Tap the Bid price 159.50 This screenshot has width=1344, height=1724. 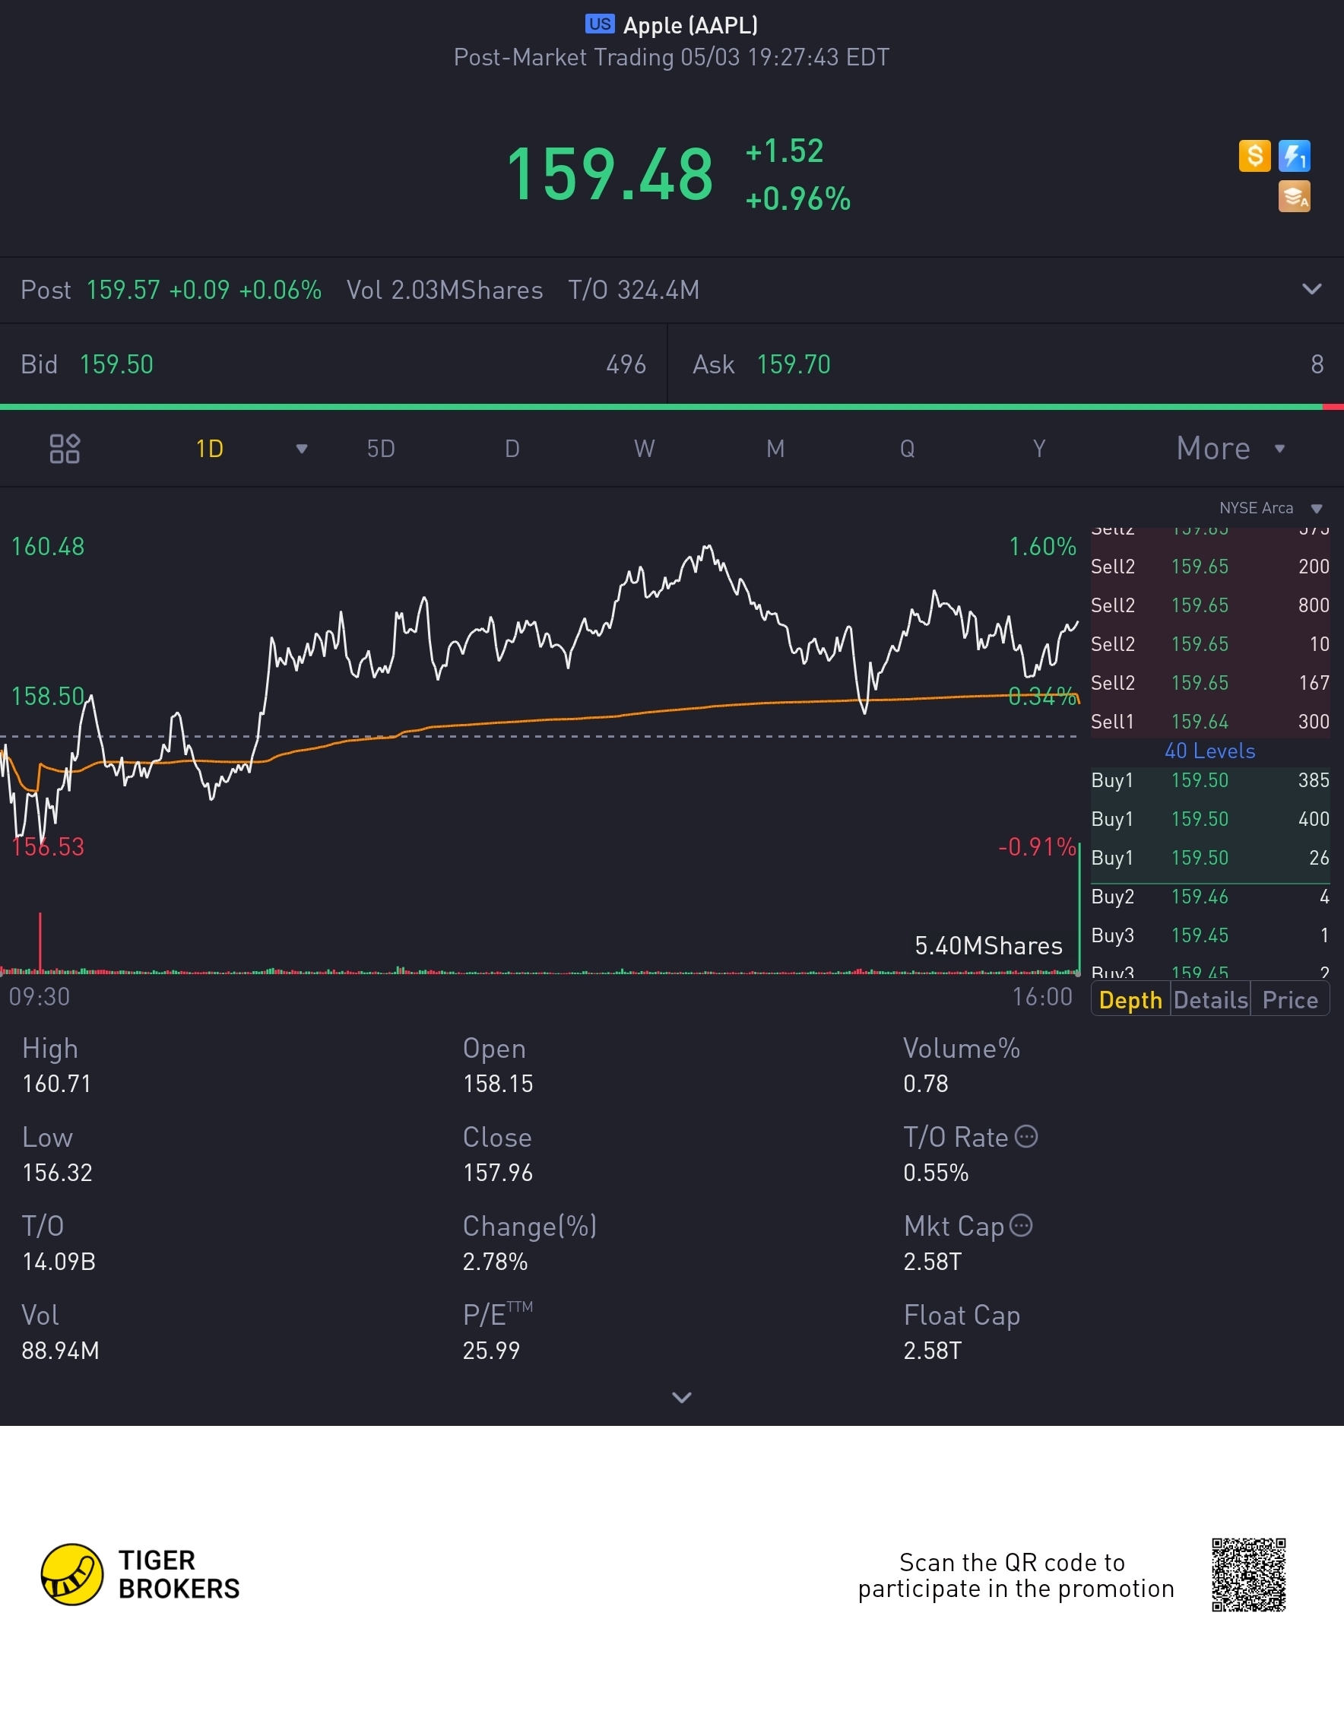pos(117,365)
